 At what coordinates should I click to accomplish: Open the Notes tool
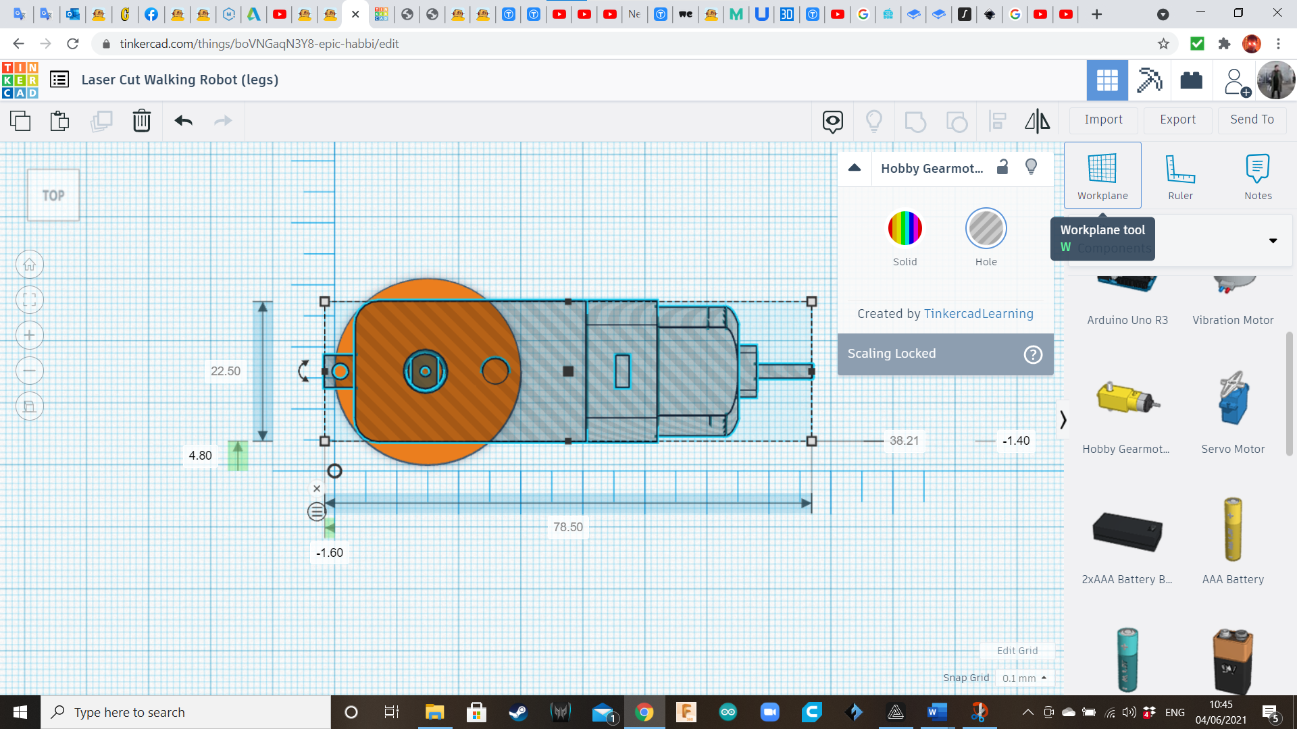[1258, 174]
